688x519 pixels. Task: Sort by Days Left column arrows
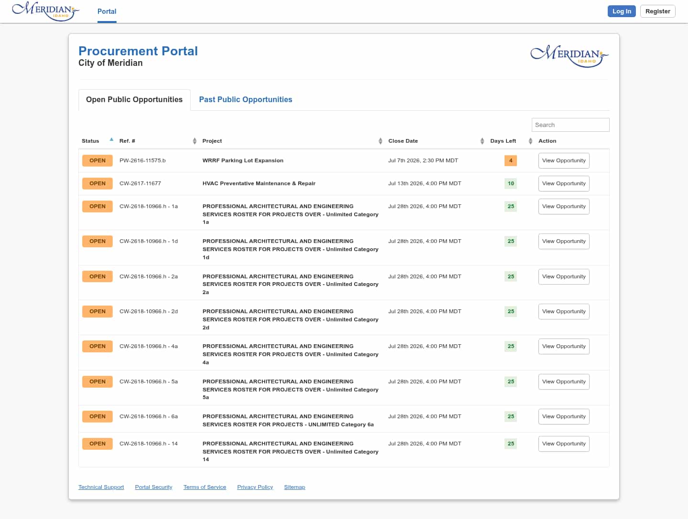(x=530, y=141)
